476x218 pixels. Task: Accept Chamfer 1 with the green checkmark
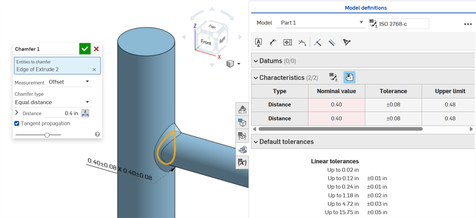point(85,49)
